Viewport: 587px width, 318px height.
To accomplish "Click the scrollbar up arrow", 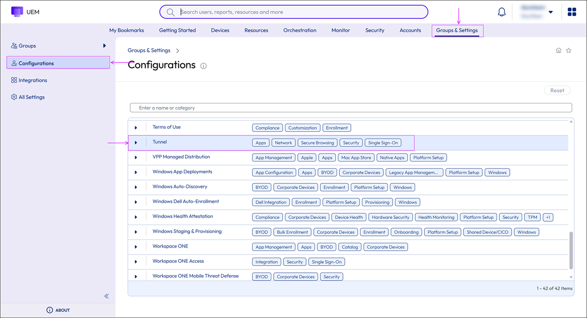I will tap(571, 121).
